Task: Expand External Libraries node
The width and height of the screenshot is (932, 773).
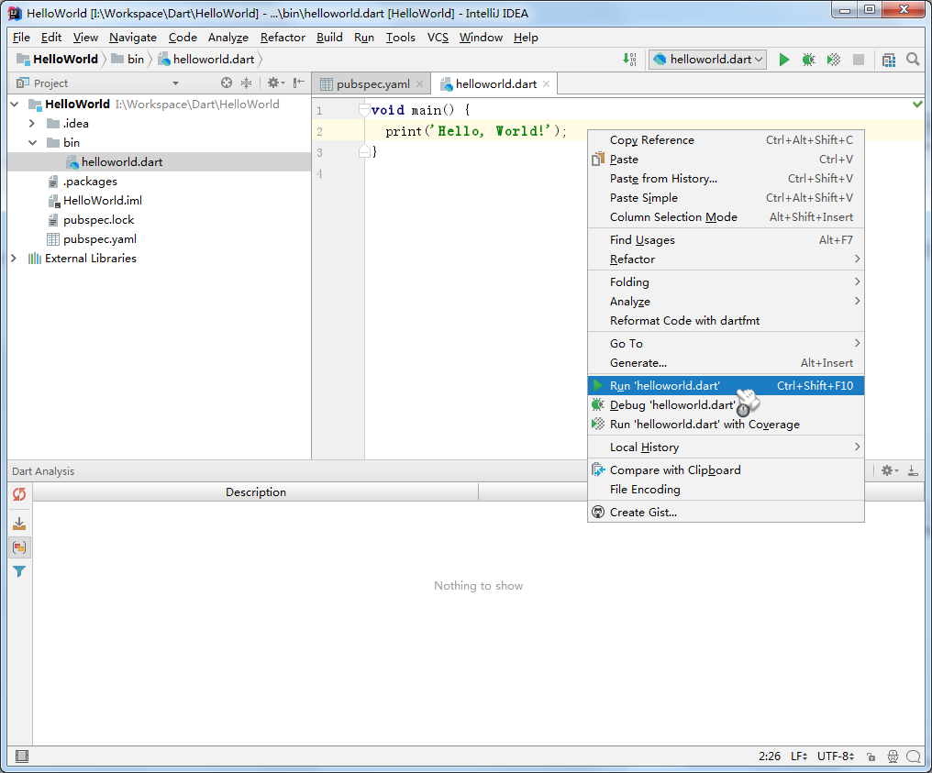Action: click(14, 258)
